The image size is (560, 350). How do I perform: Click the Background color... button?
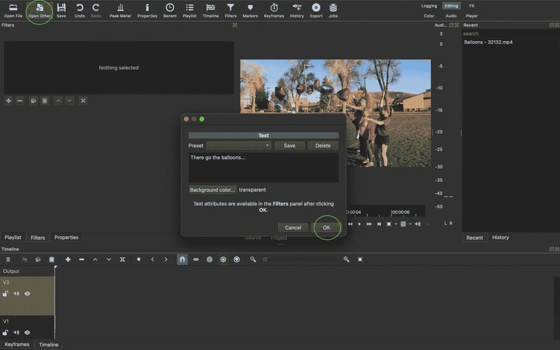coord(212,190)
